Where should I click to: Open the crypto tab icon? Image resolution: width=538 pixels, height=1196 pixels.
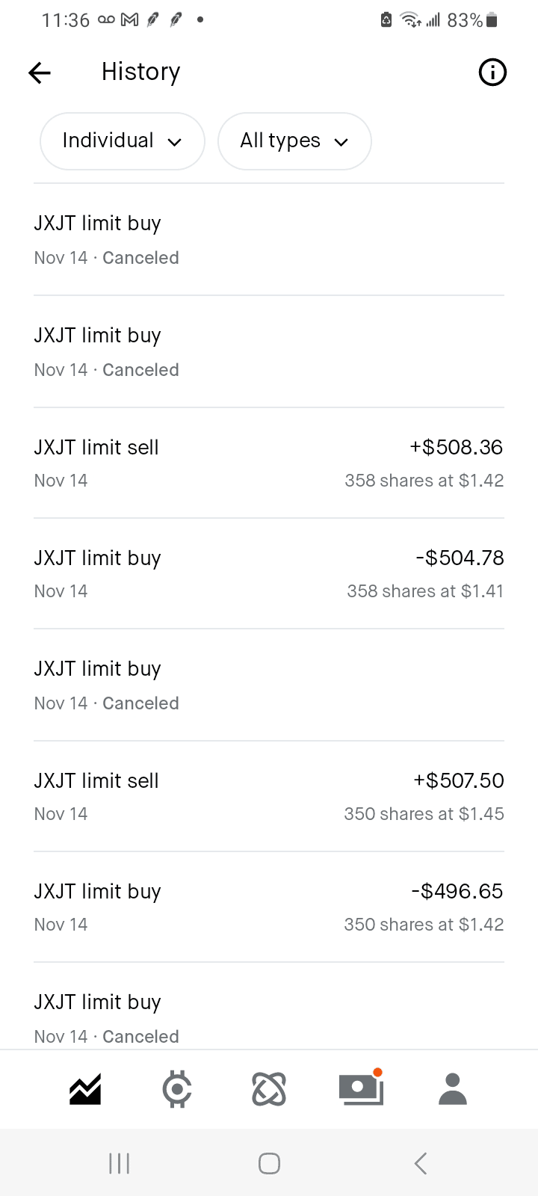click(x=177, y=1089)
